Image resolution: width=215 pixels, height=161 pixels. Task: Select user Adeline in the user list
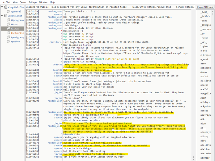click(x=205, y=149)
